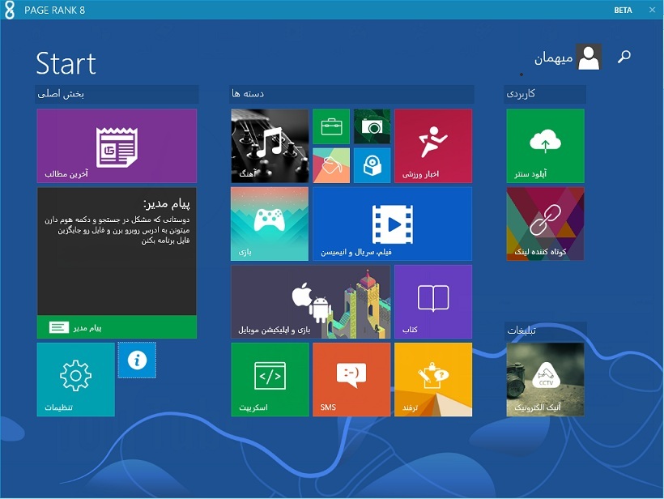
Task: Click the search magnifier icon
Action: coord(624,57)
